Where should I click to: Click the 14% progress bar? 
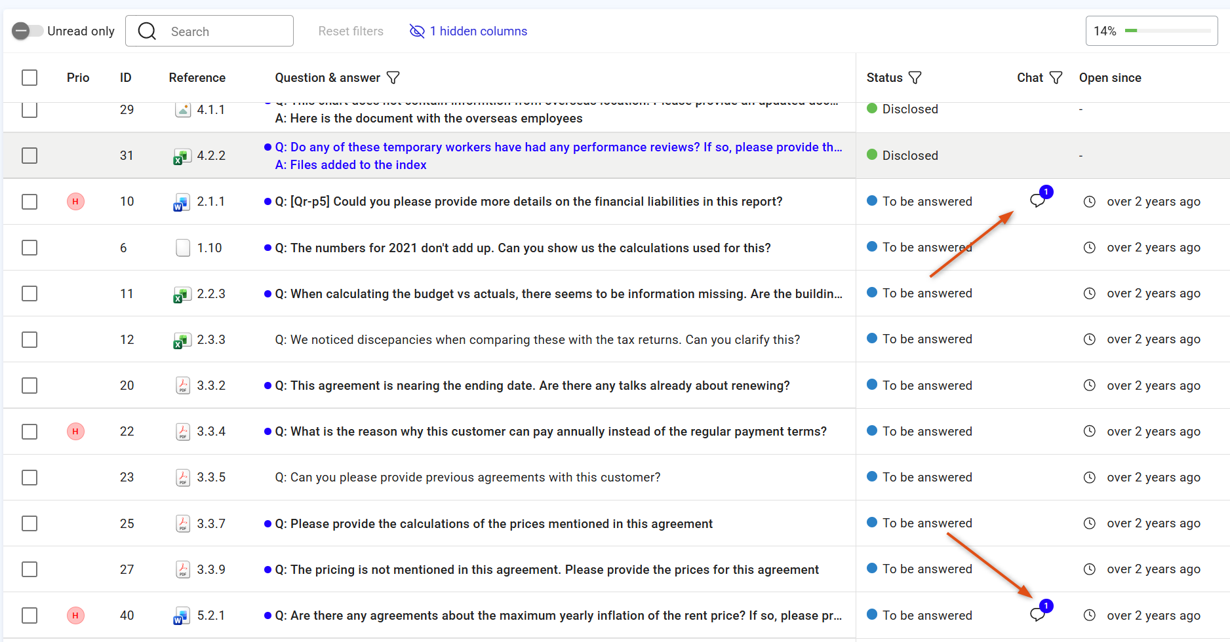pos(1151,31)
